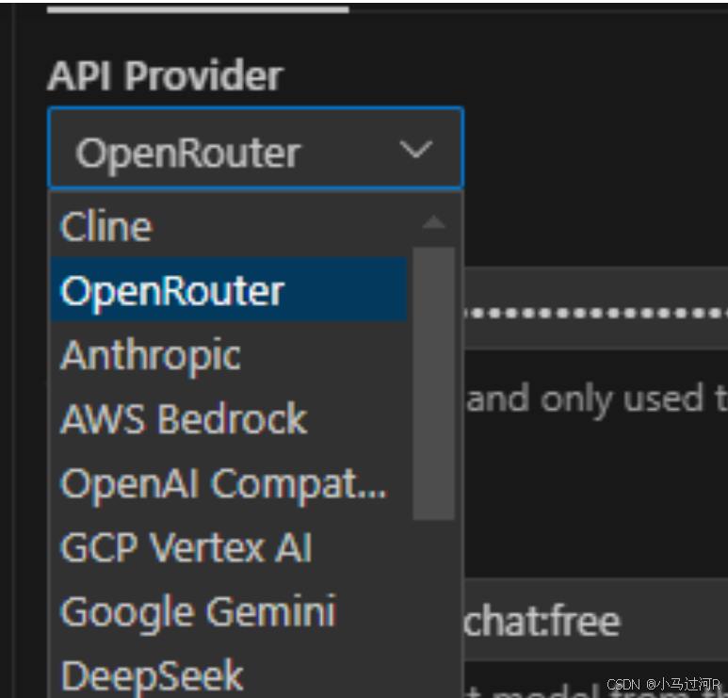Click the model field ending chat:free
The image size is (728, 698).
pyautogui.click(x=595, y=620)
